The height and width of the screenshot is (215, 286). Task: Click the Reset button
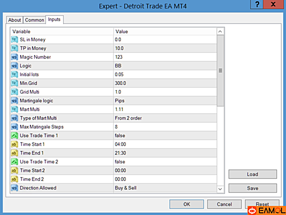pyautogui.click(x=262, y=204)
